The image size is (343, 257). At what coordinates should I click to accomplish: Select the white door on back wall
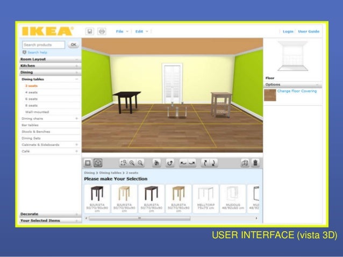click(x=172, y=83)
